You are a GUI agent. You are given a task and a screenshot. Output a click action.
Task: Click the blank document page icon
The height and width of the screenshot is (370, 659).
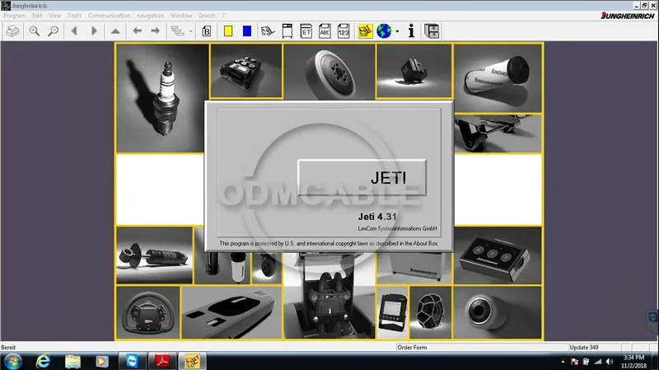[x=287, y=31]
